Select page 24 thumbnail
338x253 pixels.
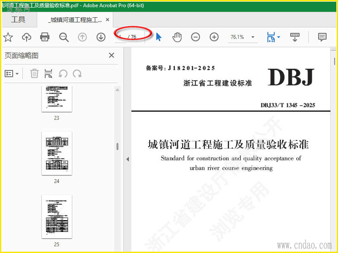point(57,153)
